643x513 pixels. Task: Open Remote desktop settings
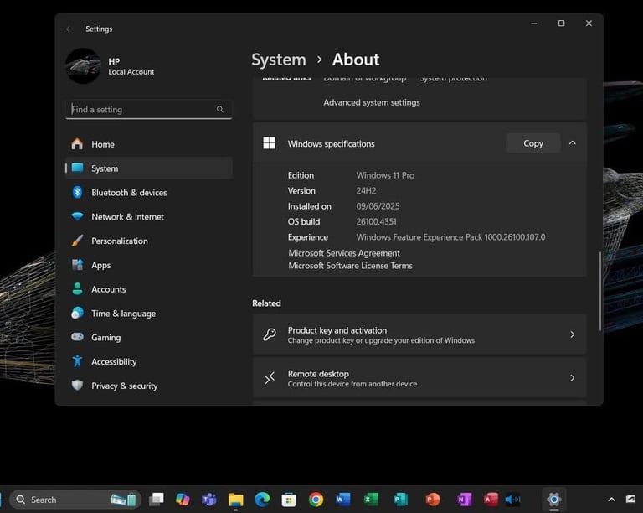[x=419, y=378]
